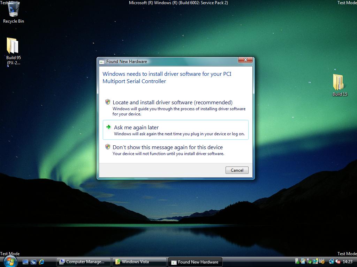Switch to the Computer Management taskbar window

tap(83, 262)
